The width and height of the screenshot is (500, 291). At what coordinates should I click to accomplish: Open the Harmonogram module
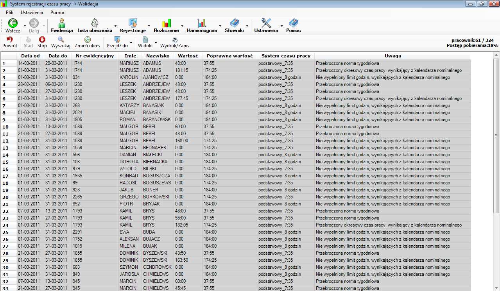point(202,25)
